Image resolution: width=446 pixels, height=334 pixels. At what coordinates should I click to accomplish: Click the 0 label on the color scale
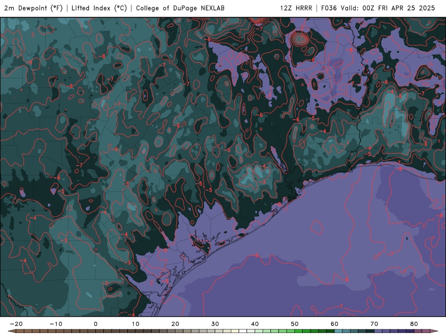click(95, 324)
